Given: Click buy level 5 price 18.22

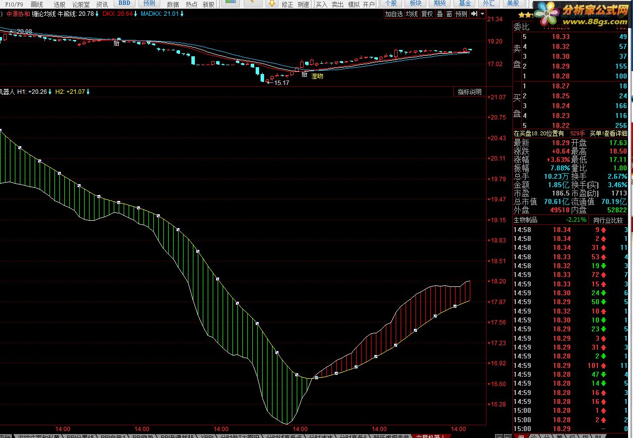Looking at the screenshot, I should click(561, 125).
